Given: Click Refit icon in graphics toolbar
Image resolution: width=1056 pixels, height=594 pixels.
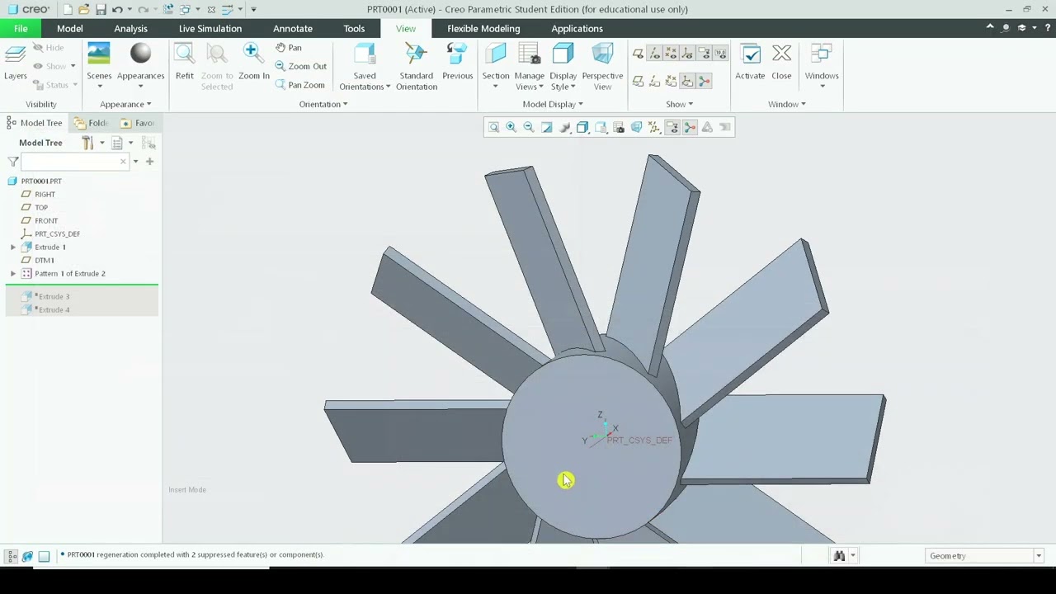Looking at the screenshot, I should [493, 127].
